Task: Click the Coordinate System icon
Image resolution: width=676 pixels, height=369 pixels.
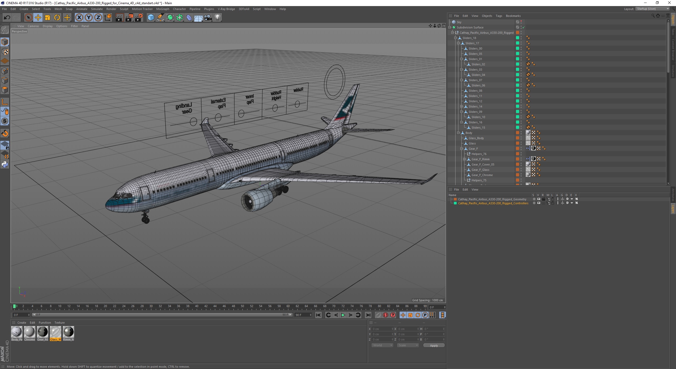Action: [x=108, y=18]
